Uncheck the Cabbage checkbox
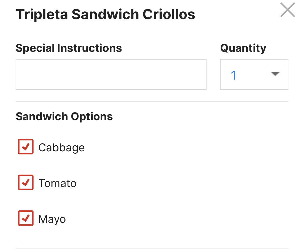Screen dimensions: 304x249 pos(26,147)
